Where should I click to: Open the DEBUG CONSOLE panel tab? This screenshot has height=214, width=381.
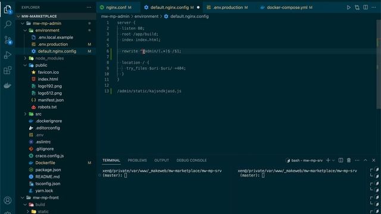(192, 160)
